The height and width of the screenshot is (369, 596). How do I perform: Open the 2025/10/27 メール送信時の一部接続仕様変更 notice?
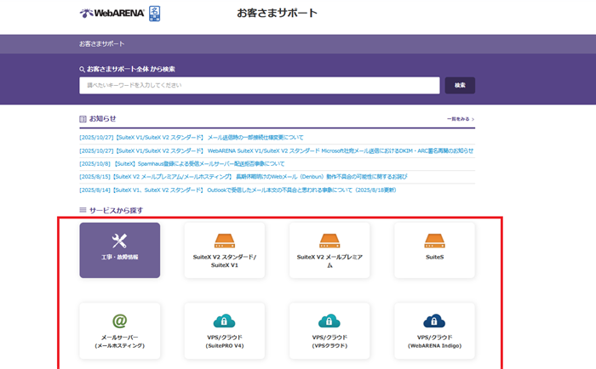191,137
